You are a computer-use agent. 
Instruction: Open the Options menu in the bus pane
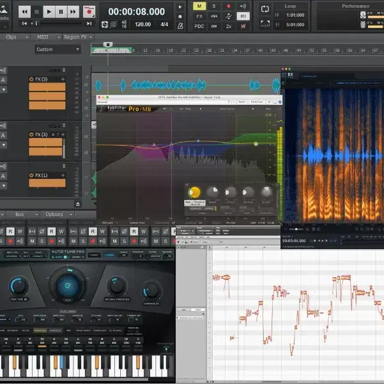58,214
